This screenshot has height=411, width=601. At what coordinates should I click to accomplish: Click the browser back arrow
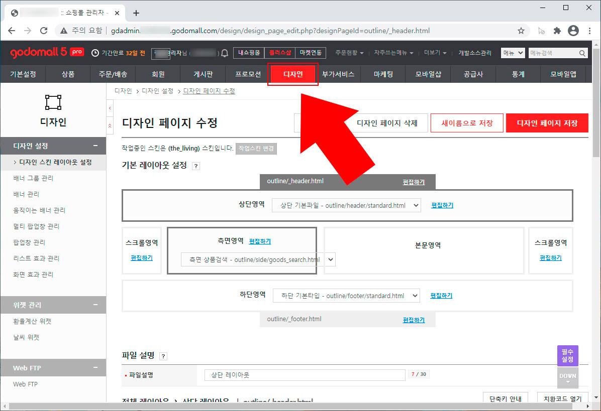click(12, 31)
